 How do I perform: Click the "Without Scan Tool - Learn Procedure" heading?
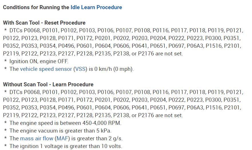(x=48, y=84)
